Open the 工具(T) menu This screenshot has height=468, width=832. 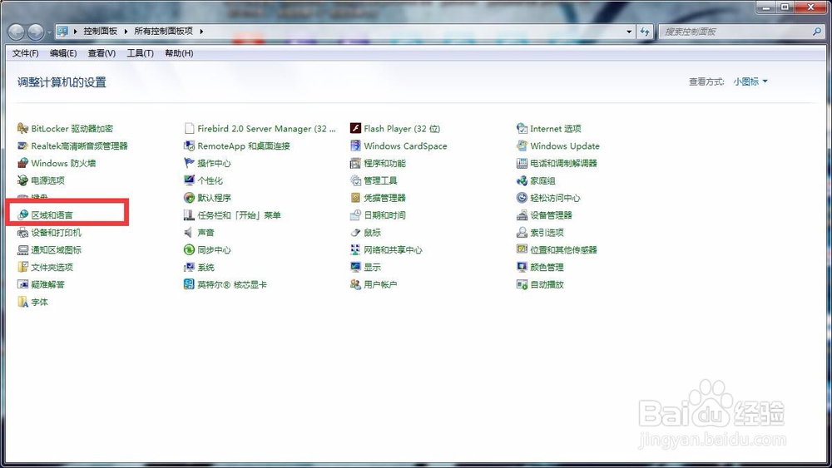tap(140, 53)
